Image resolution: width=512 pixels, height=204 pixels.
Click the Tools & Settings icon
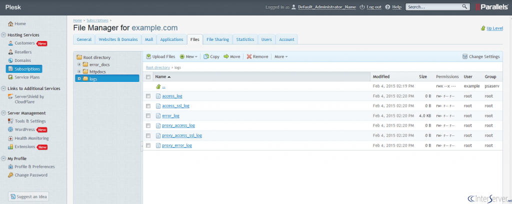(10, 121)
